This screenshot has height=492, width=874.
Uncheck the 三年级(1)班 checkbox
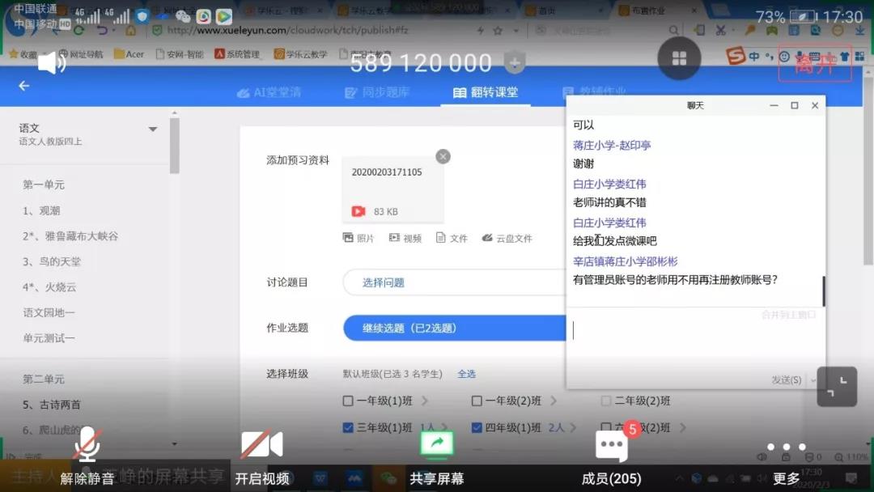pos(348,427)
